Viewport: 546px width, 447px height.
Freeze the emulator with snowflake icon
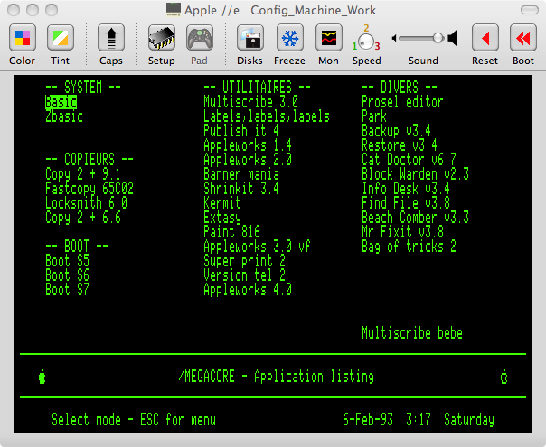289,38
